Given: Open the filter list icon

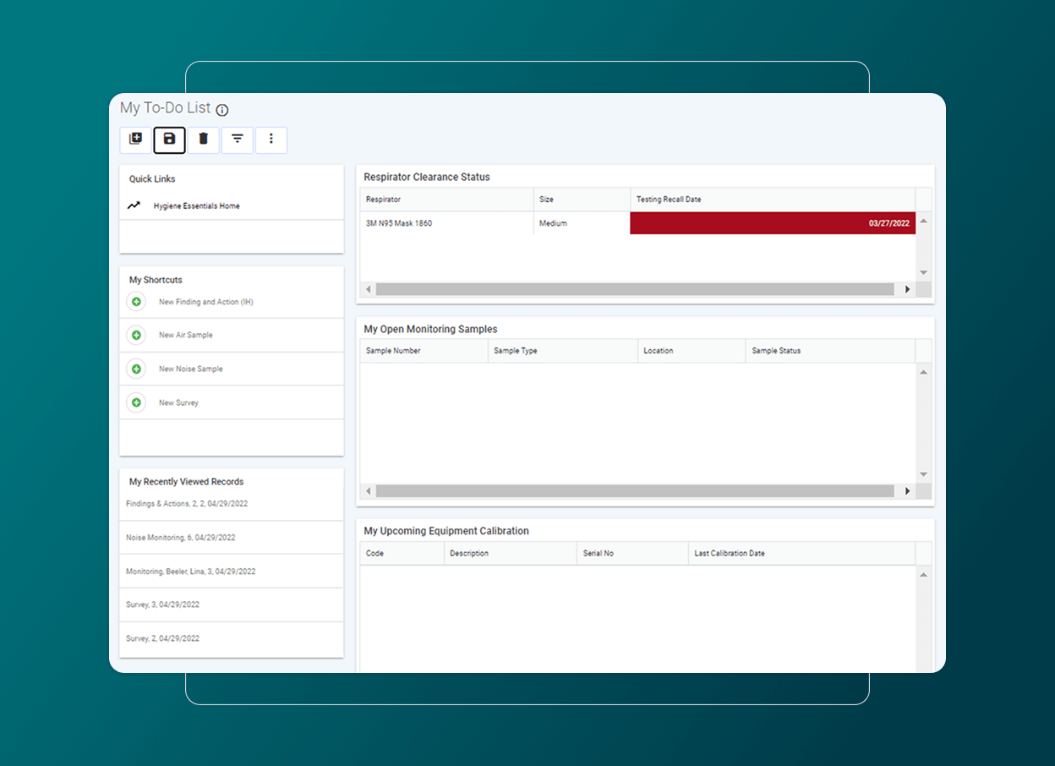Looking at the screenshot, I should (238, 140).
